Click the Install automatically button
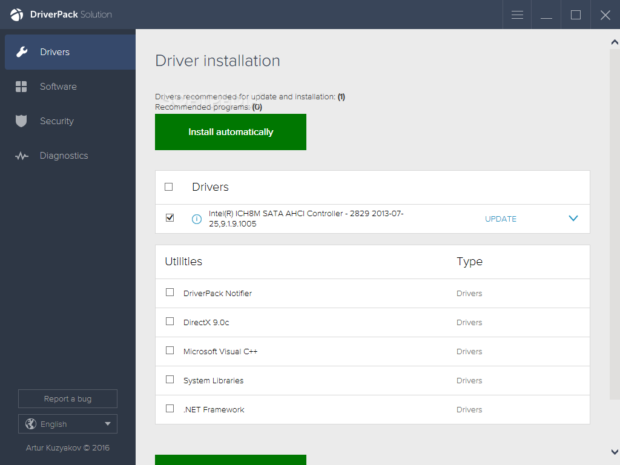Viewport: 620px width, 465px height. click(x=231, y=132)
